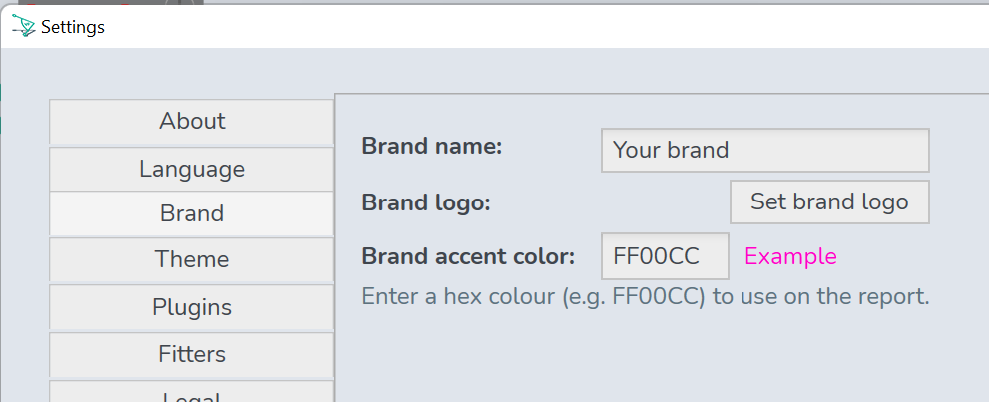989x402 pixels.
Task: Click the Brand logo label
Action: tap(426, 202)
